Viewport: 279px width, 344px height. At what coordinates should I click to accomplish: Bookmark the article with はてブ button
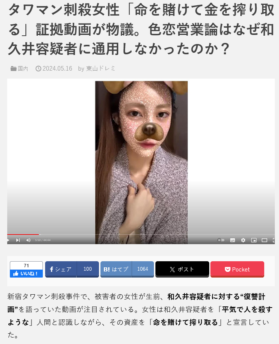(127, 269)
